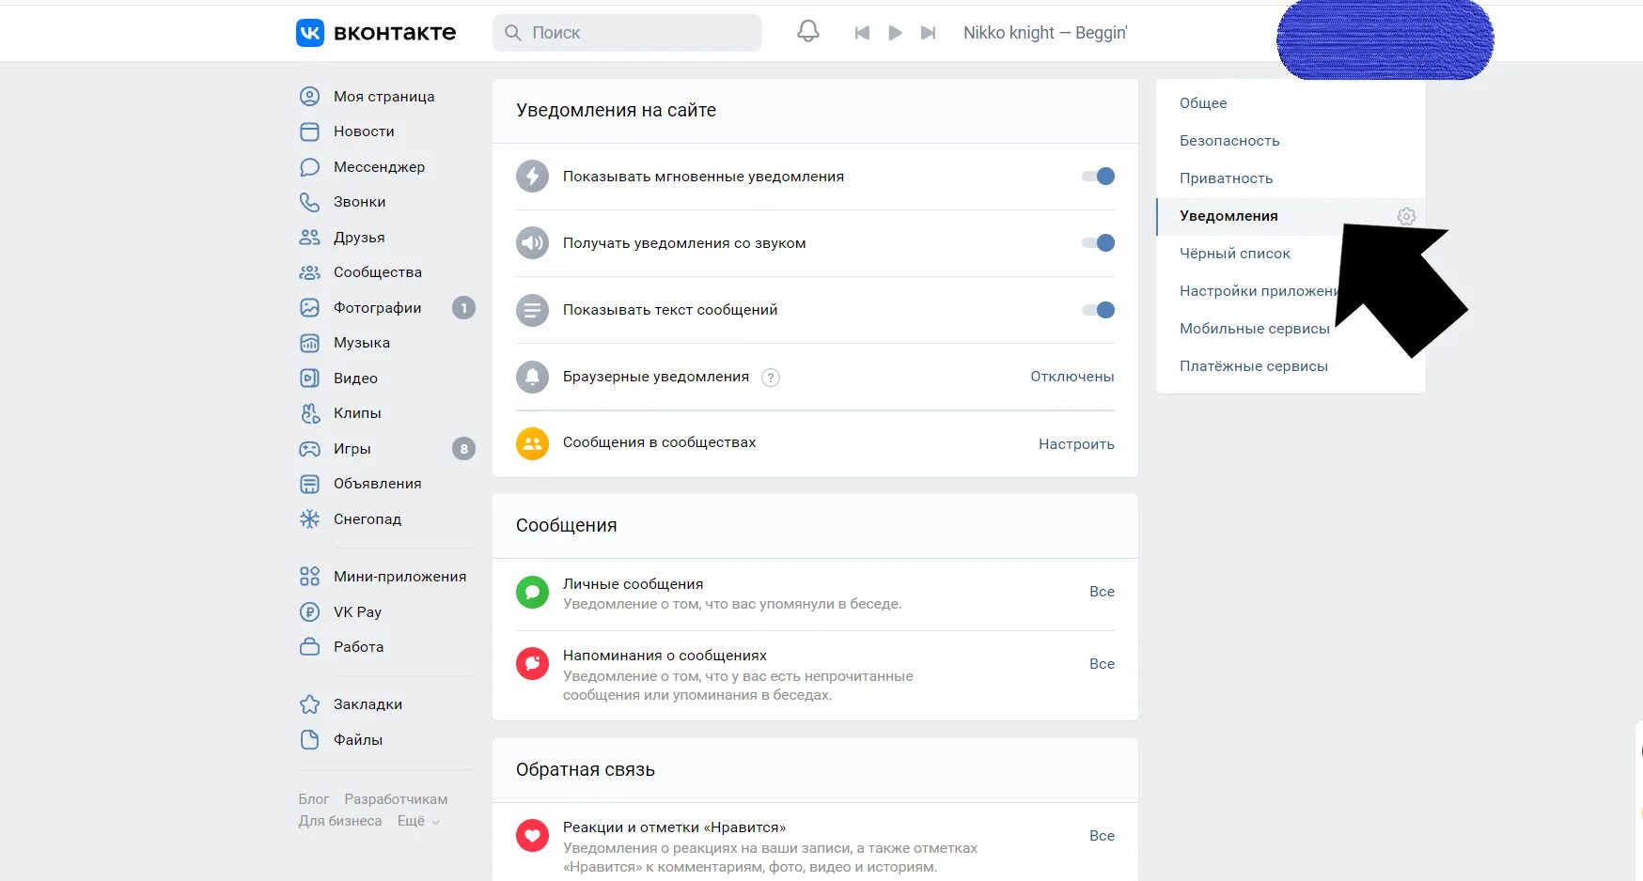The height and width of the screenshot is (881, 1643).
Task: Click the search field Поиск
Action: [627, 33]
